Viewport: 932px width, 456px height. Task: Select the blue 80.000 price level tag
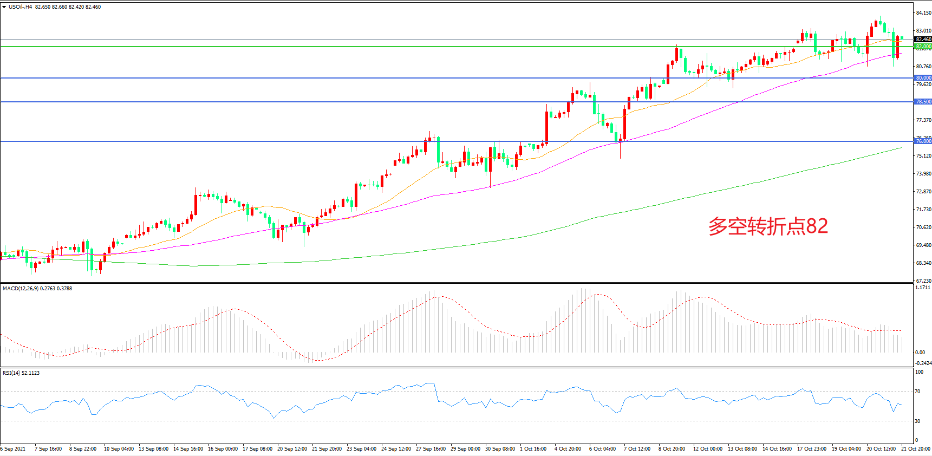923,78
